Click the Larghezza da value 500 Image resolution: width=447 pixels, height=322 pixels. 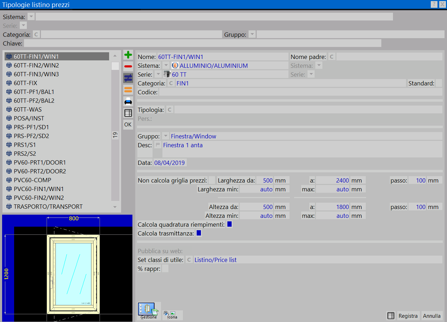point(265,180)
